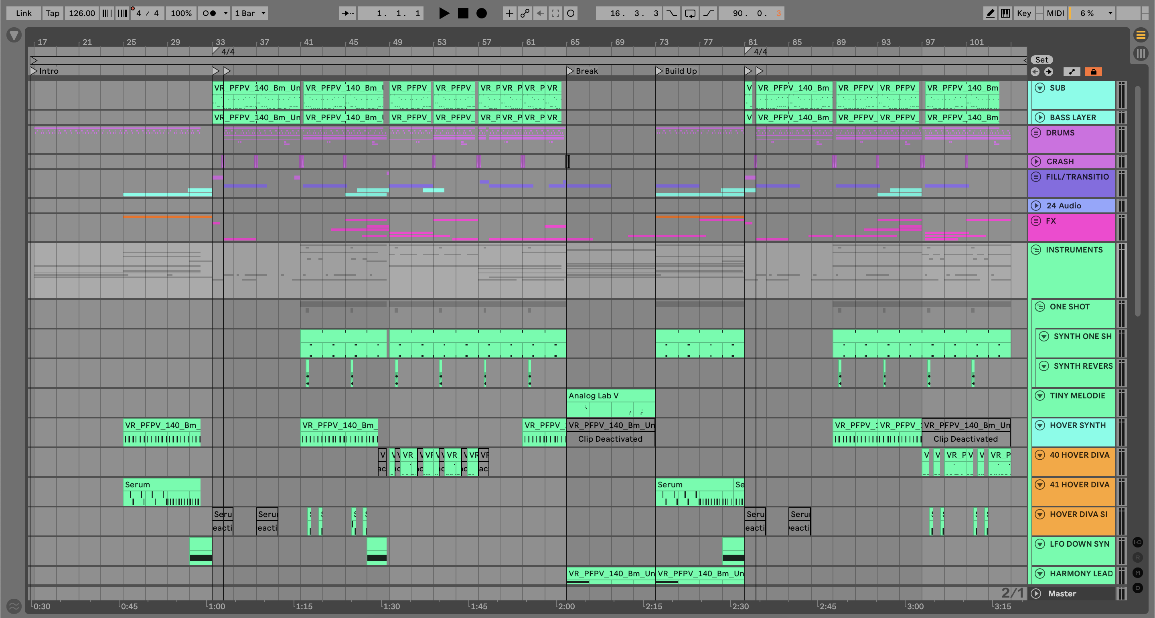The height and width of the screenshot is (618, 1155).
Task: Unfold the HOVER SYNTH track
Action: [x=1040, y=425]
